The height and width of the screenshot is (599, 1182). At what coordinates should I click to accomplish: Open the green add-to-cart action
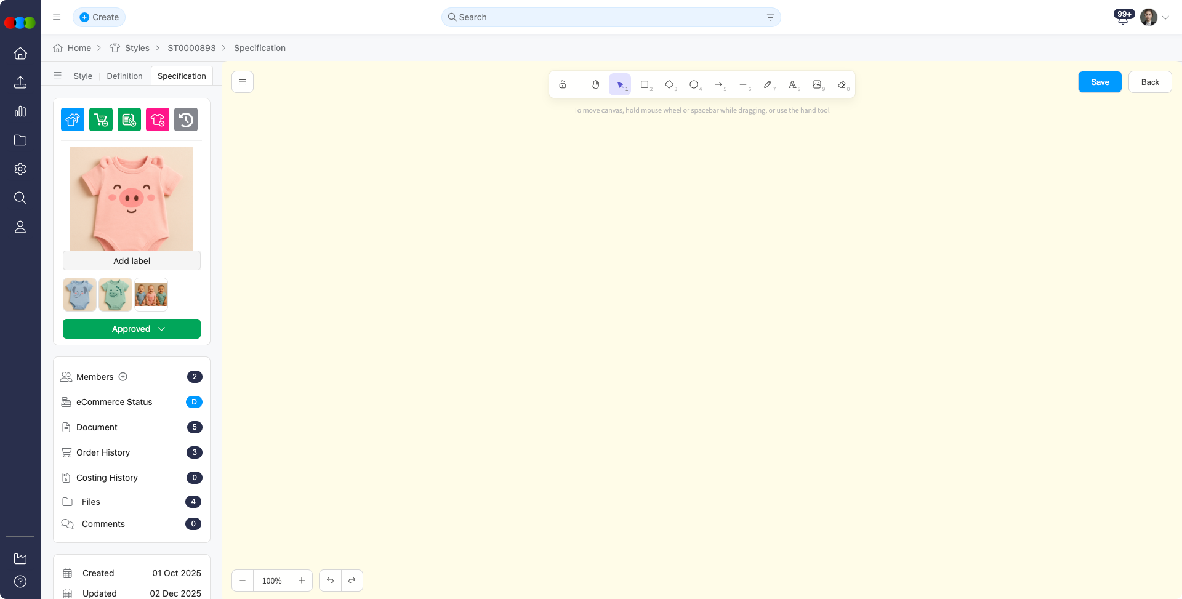(x=100, y=119)
